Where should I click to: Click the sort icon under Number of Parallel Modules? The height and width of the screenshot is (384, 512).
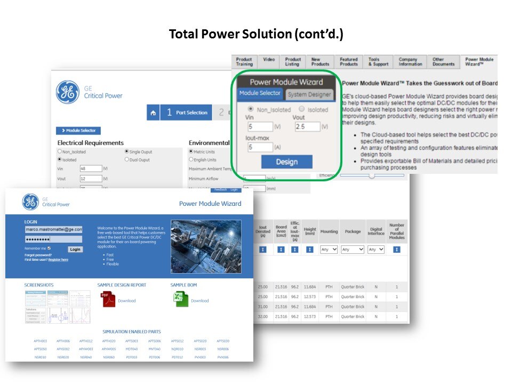[396, 250]
